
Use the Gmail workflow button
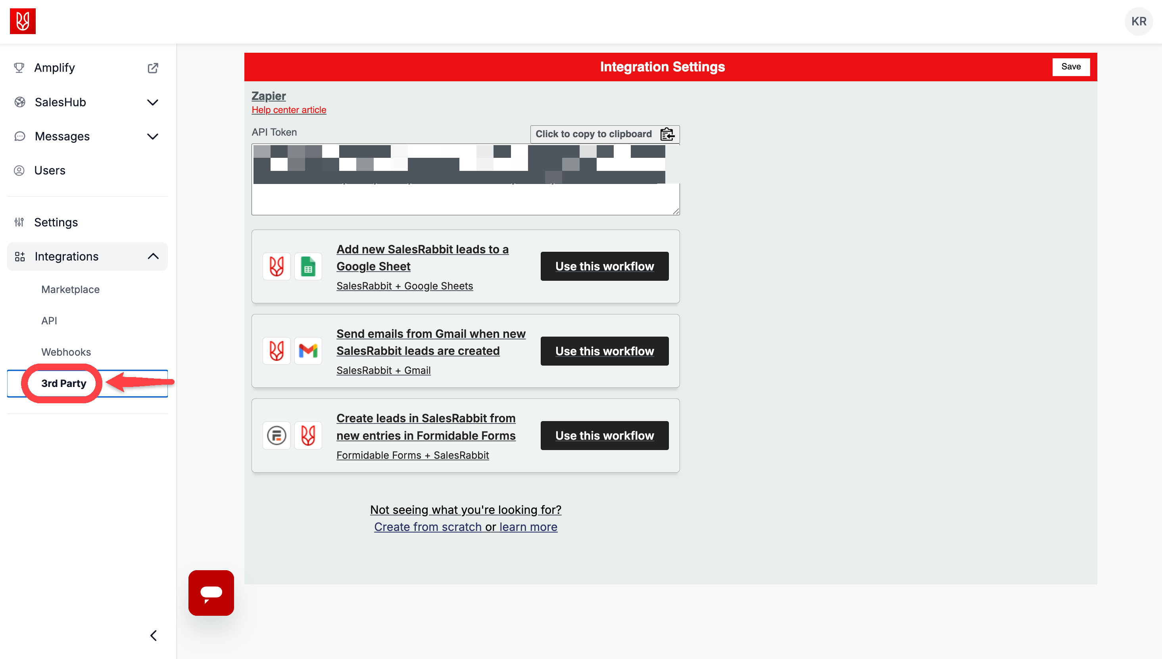[605, 351]
